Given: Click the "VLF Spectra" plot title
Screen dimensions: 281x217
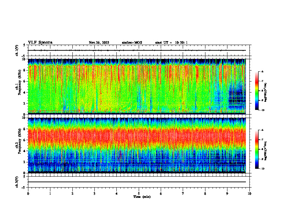Looking at the screenshot, I should 40,43.
